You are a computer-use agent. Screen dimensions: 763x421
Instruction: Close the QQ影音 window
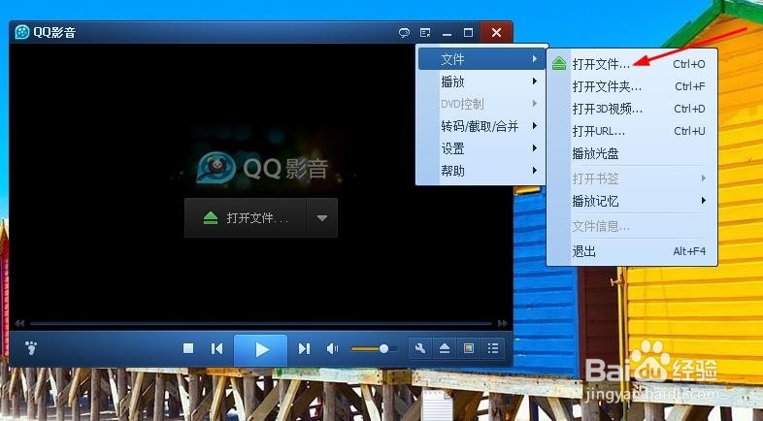pyautogui.click(x=496, y=33)
